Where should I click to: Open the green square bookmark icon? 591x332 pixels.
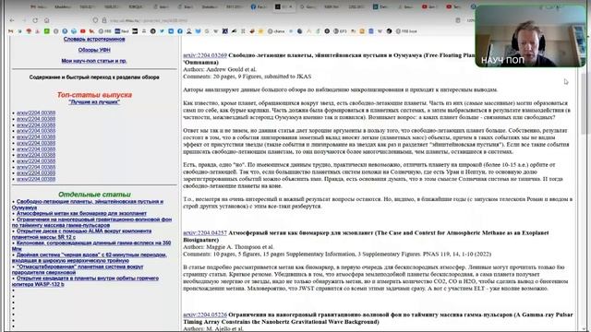tap(47, 31)
